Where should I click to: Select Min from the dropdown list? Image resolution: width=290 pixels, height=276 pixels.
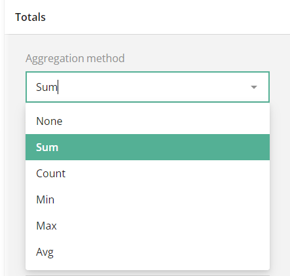pyautogui.click(x=147, y=199)
